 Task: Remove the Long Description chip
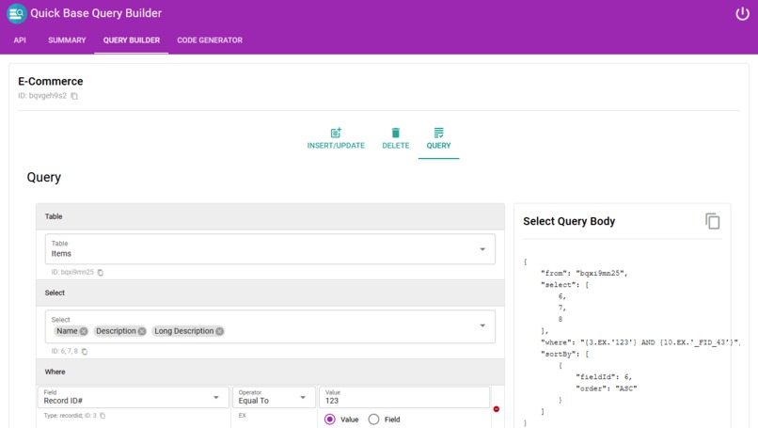click(219, 331)
